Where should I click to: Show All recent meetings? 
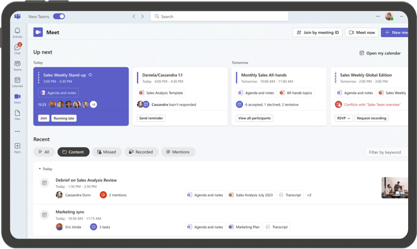(x=44, y=152)
